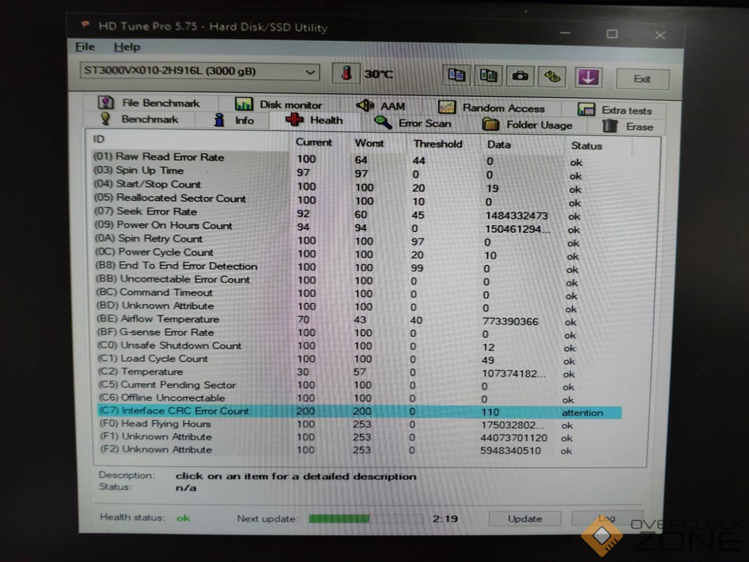Open the File menu
Screen dimensions: 749x562
(x=85, y=47)
